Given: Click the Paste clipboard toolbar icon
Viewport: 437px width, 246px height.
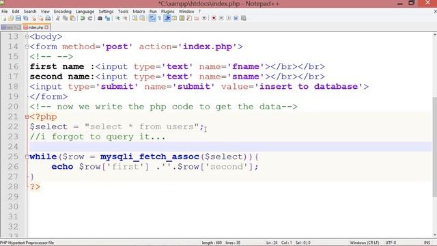Looking at the screenshot, I should click(73, 18).
